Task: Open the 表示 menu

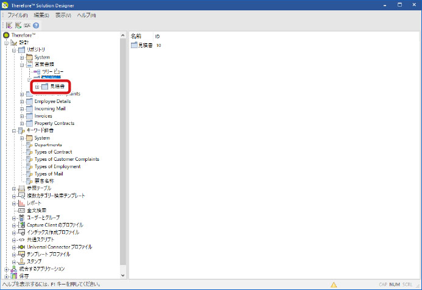Action: [63, 15]
